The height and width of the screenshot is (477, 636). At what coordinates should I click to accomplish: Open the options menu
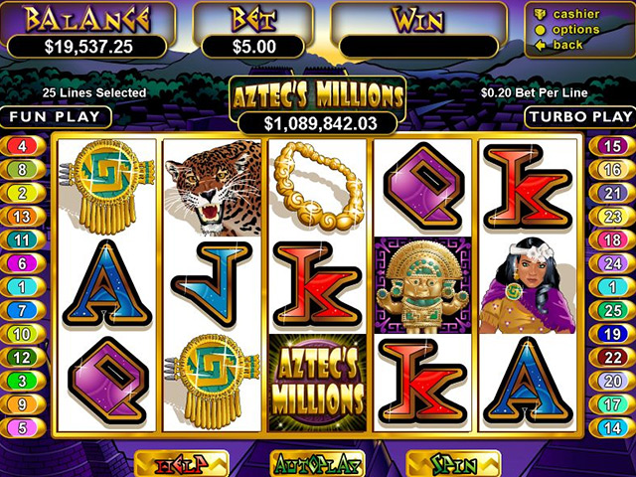(x=567, y=30)
